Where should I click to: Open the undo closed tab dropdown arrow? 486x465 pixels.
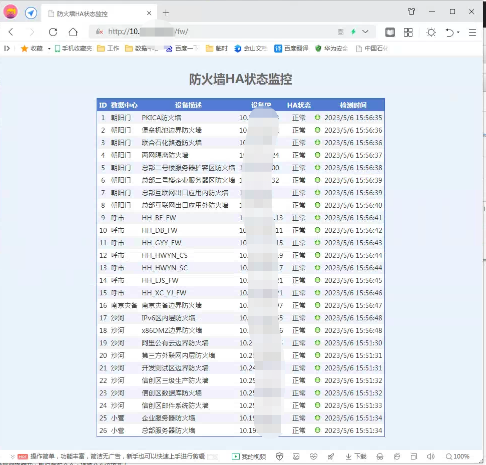(x=458, y=33)
